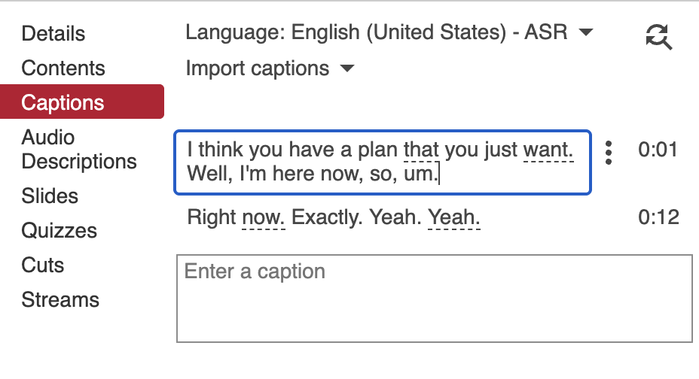The height and width of the screenshot is (379, 699).
Task: Open the Slides tab
Action: (x=50, y=196)
